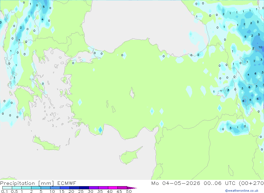Choose the 25–30 mm navy legend swatch

coord(84,188)
